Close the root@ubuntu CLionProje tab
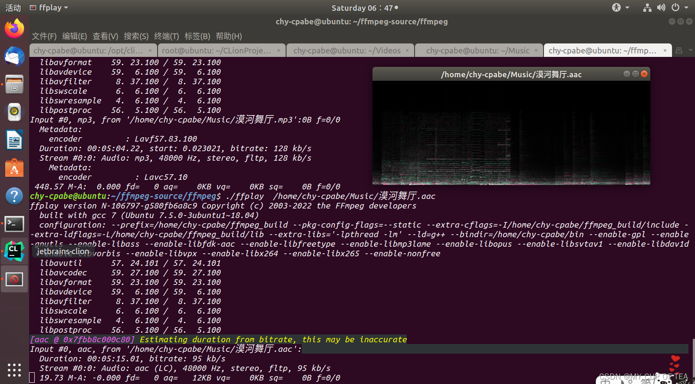 point(279,50)
